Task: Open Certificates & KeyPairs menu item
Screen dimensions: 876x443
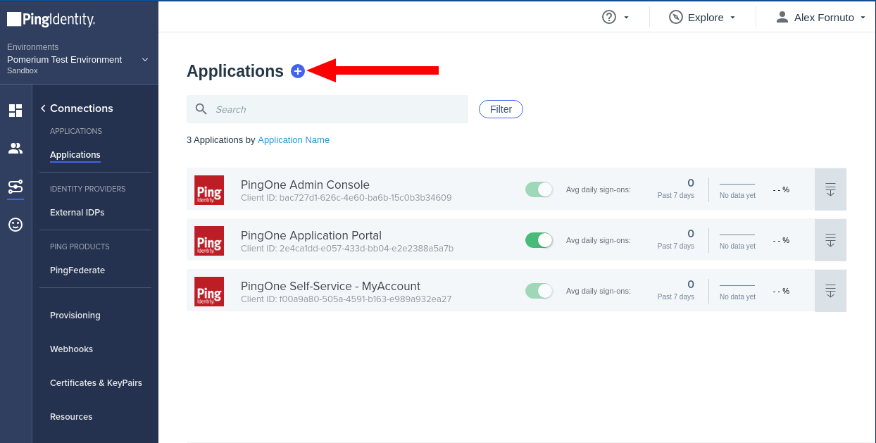Action: coord(96,383)
